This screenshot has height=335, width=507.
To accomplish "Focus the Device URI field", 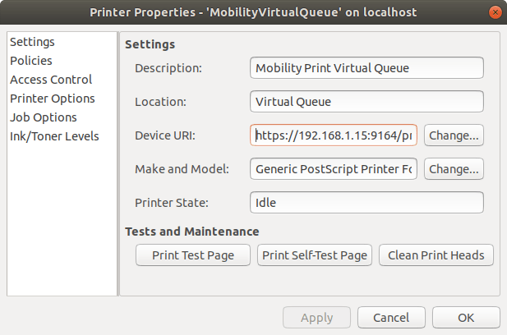I will (x=334, y=135).
